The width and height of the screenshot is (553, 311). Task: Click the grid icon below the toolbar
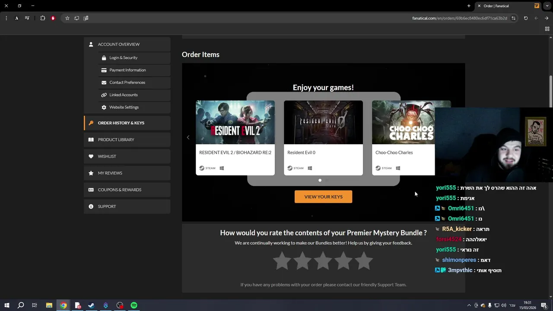tap(547, 29)
